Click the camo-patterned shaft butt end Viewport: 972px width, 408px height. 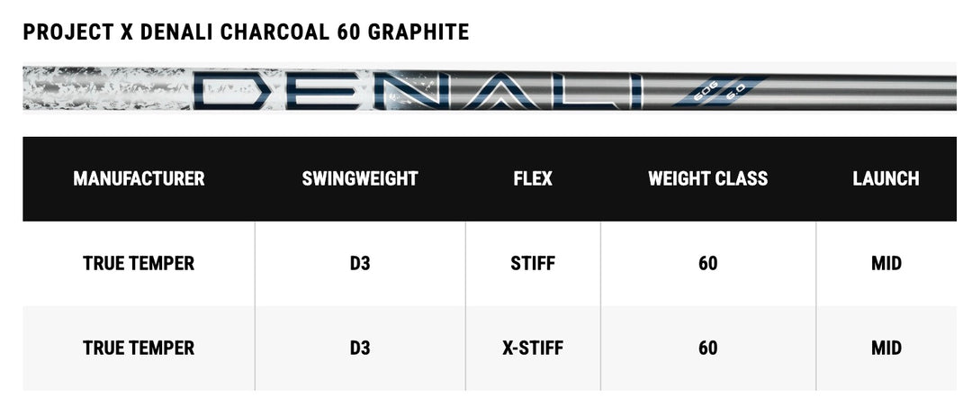pyautogui.click(x=106, y=88)
